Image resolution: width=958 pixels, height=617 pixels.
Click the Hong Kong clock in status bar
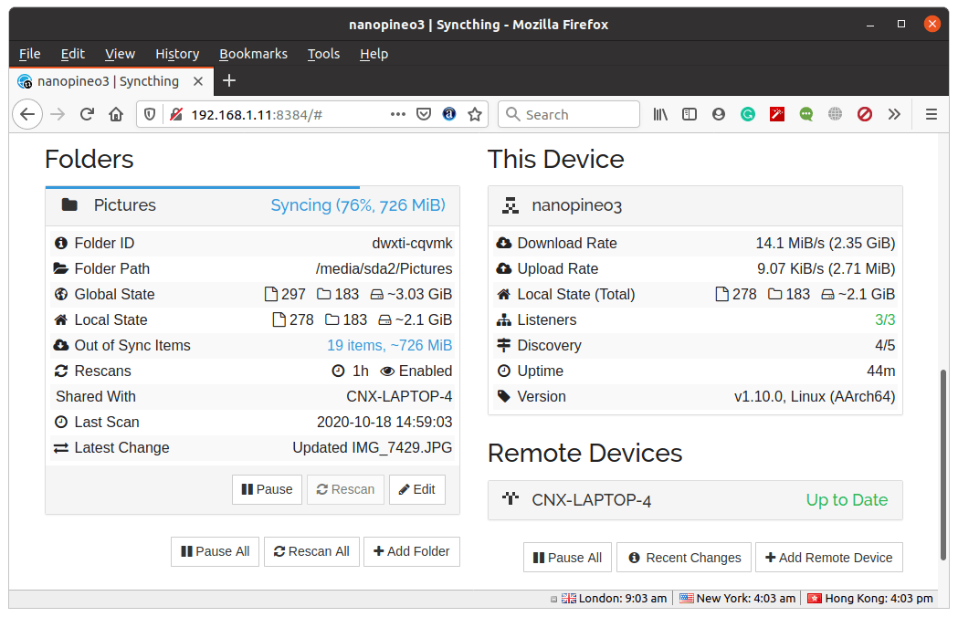pyautogui.click(x=870, y=599)
